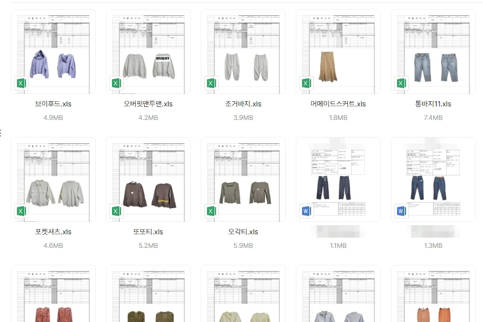Click the Excel icon on 오각티.xls

pyautogui.click(x=212, y=211)
